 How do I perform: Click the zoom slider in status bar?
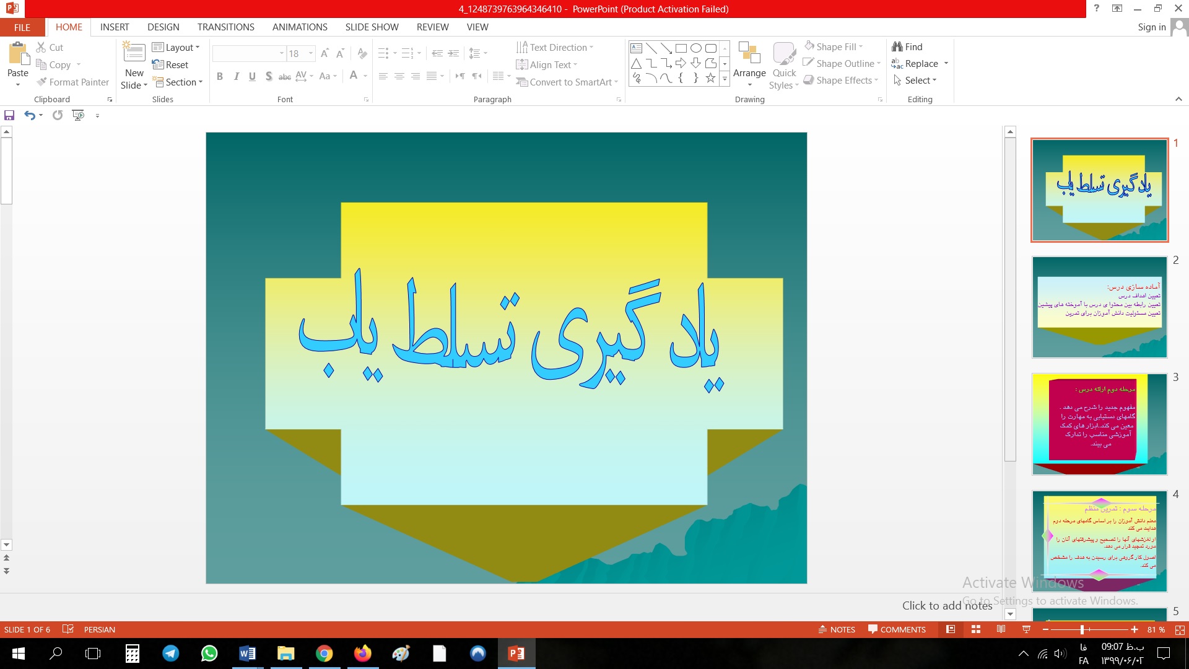[x=1082, y=629]
